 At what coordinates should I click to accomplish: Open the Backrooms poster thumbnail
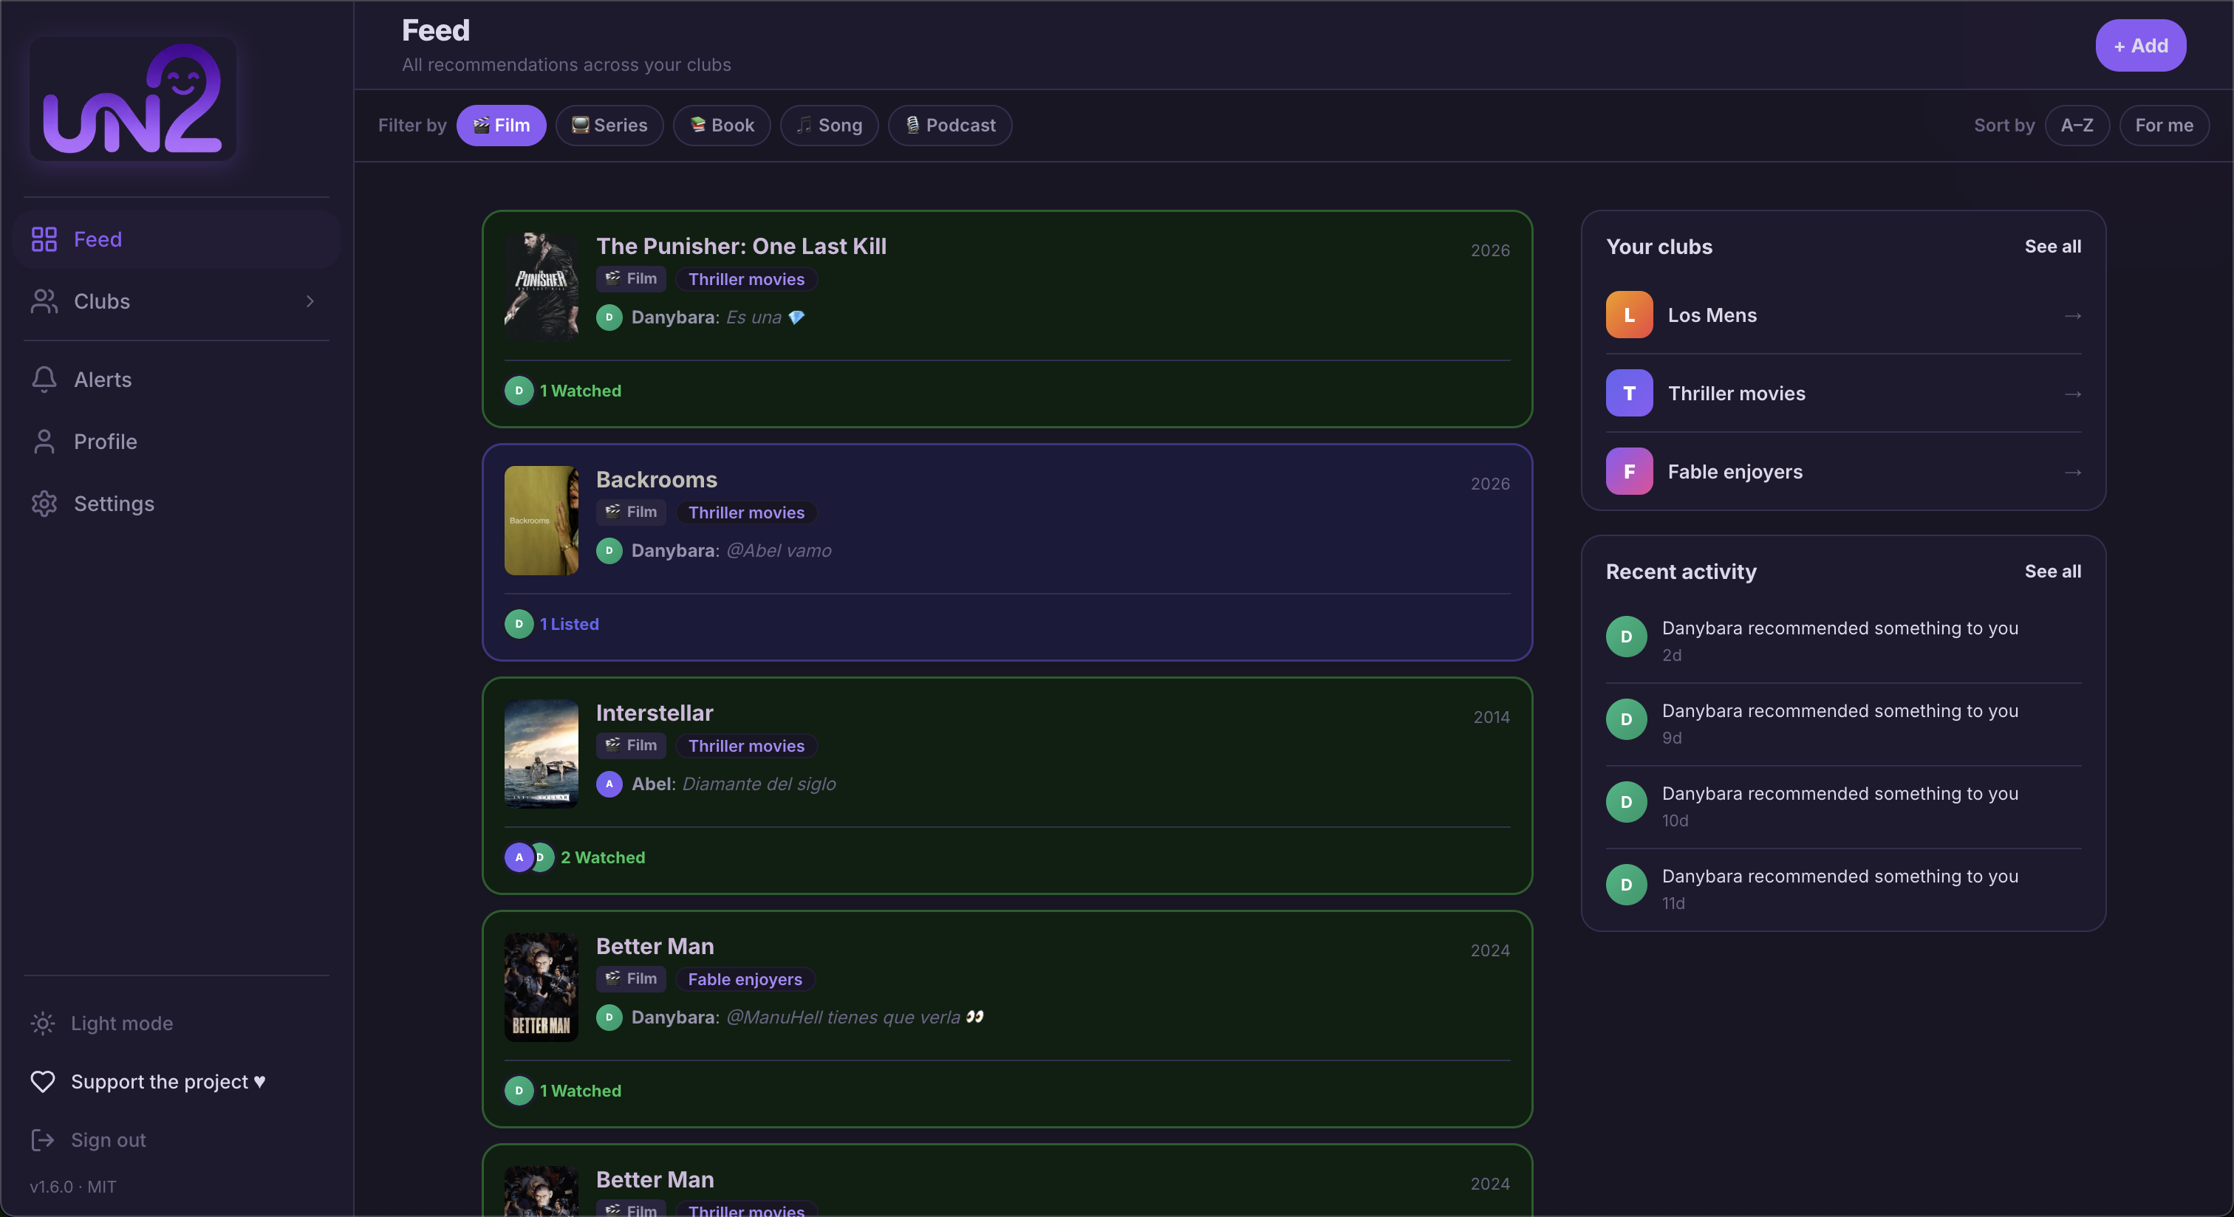542,521
